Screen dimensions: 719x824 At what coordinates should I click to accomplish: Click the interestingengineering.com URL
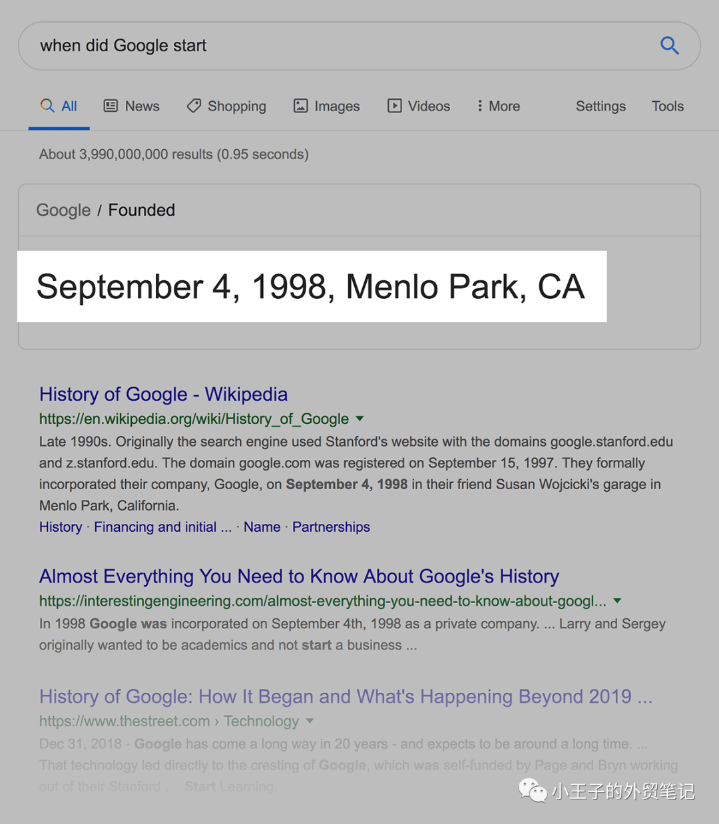pos(323,601)
